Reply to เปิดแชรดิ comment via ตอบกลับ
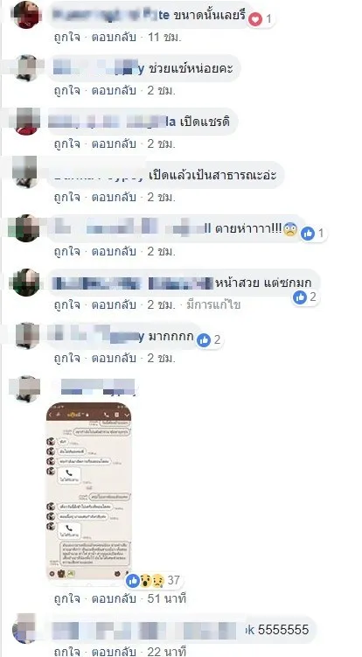Screen dimensions: 362x657 [x=114, y=144]
